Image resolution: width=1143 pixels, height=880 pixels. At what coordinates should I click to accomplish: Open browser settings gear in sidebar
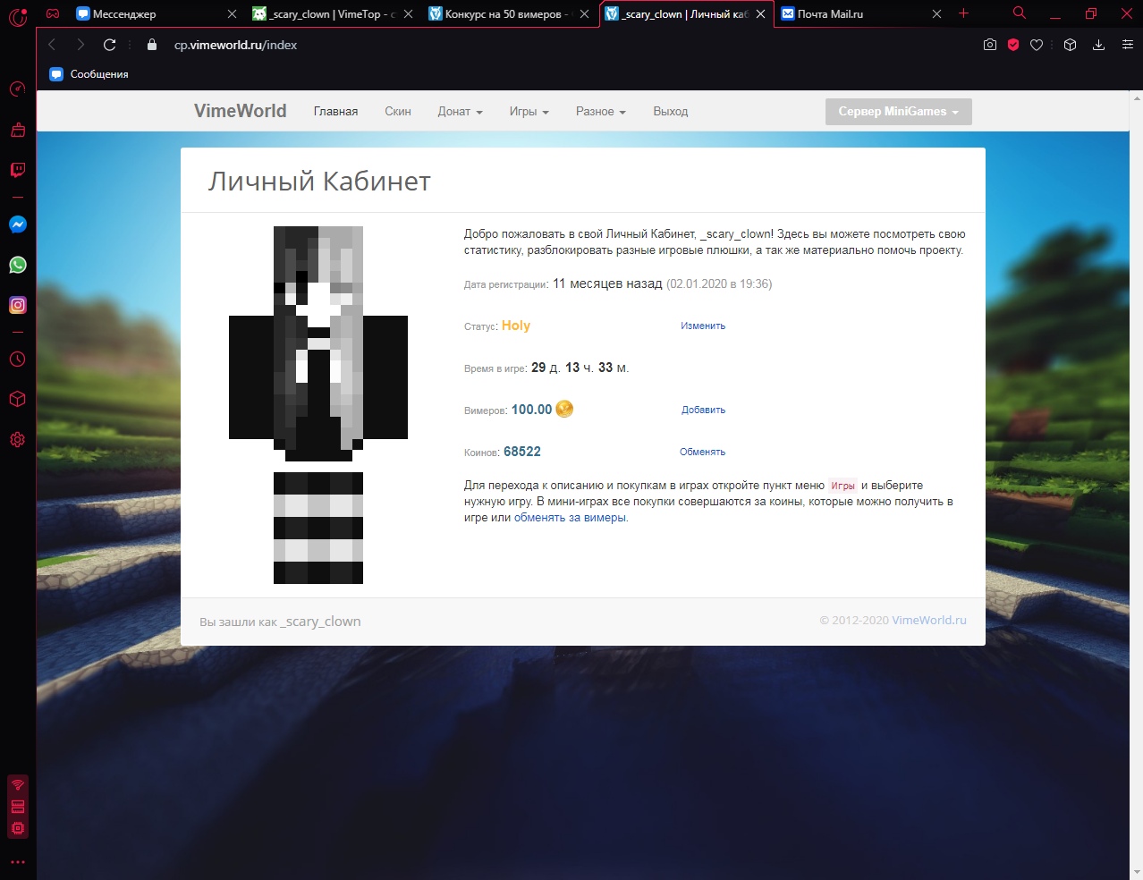(18, 440)
